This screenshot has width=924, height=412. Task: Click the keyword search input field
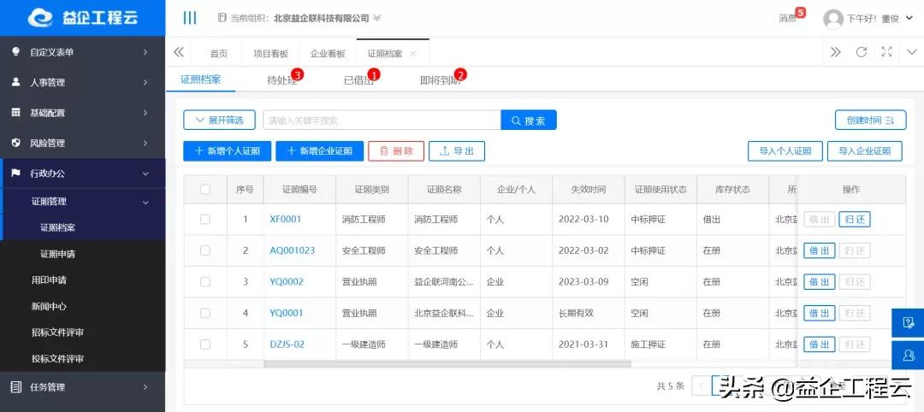[382, 120]
